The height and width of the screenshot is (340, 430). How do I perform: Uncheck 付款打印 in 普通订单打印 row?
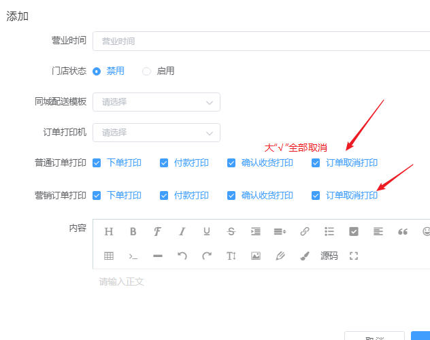(x=164, y=163)
